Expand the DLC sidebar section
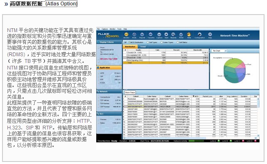 coord(109,114)
